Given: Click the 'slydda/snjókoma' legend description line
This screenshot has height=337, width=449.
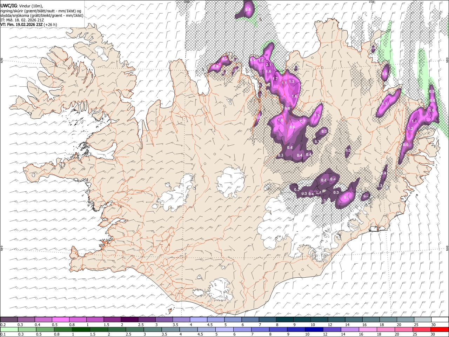Looking at the screenshot, I should click(x=42, y=15).
